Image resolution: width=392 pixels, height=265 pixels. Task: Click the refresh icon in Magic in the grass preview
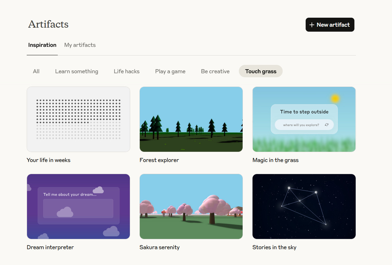tap(326, 125)
